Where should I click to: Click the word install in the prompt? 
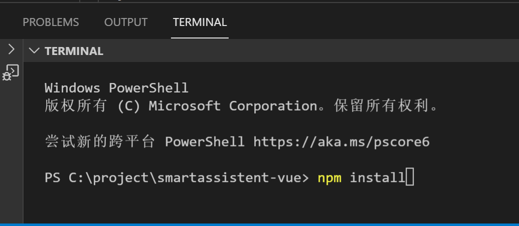point(377,178)
